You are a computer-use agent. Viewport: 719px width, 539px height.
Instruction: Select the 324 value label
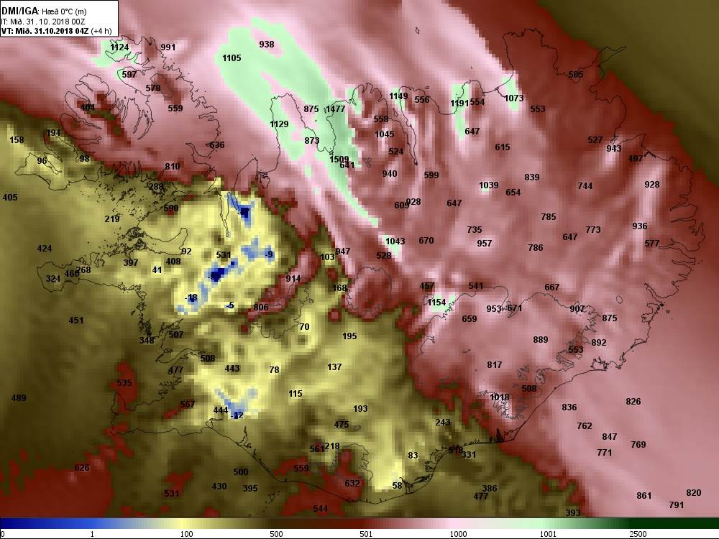coord(53,279)
